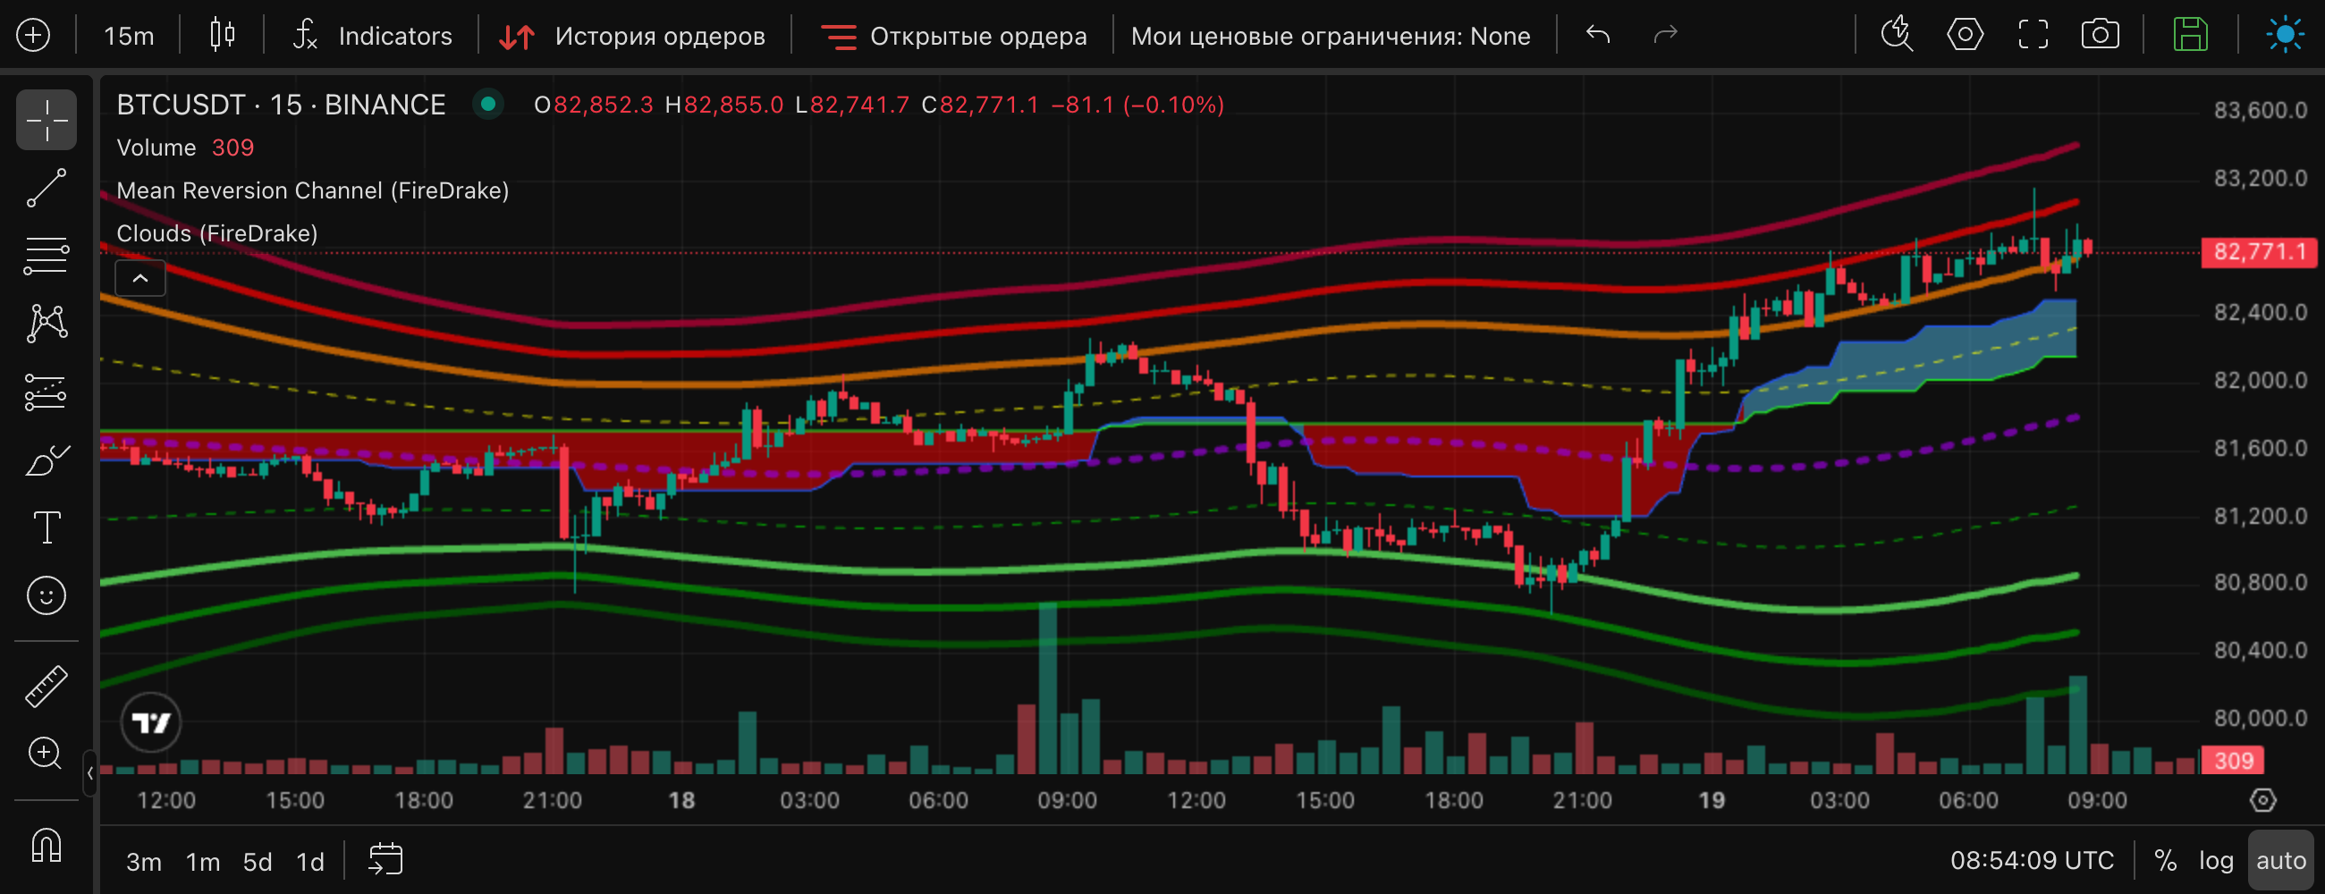The image size is (2325, 894).
Task: Select the crosshair cursor tool
Action: tap(46, 120)
